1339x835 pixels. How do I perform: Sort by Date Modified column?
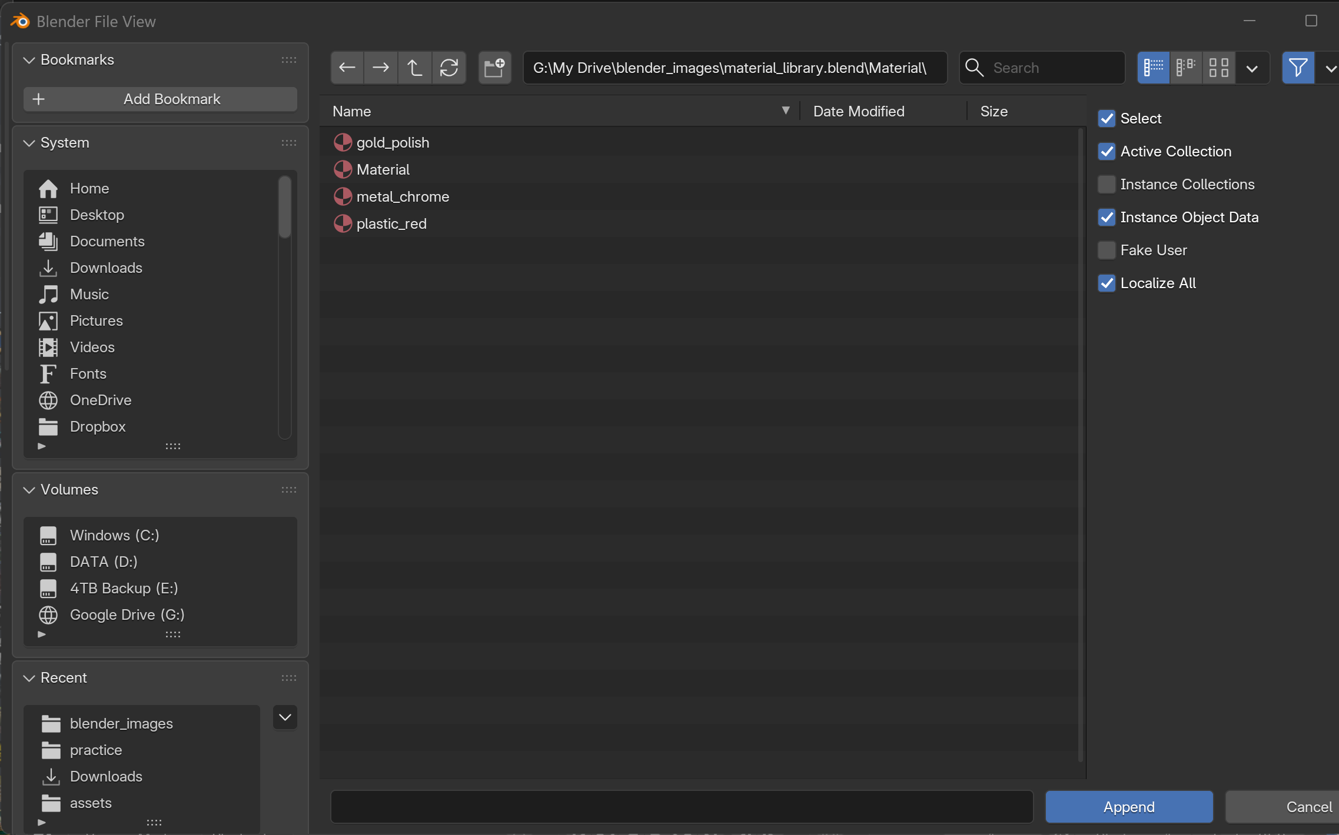[x=883, y=111]
